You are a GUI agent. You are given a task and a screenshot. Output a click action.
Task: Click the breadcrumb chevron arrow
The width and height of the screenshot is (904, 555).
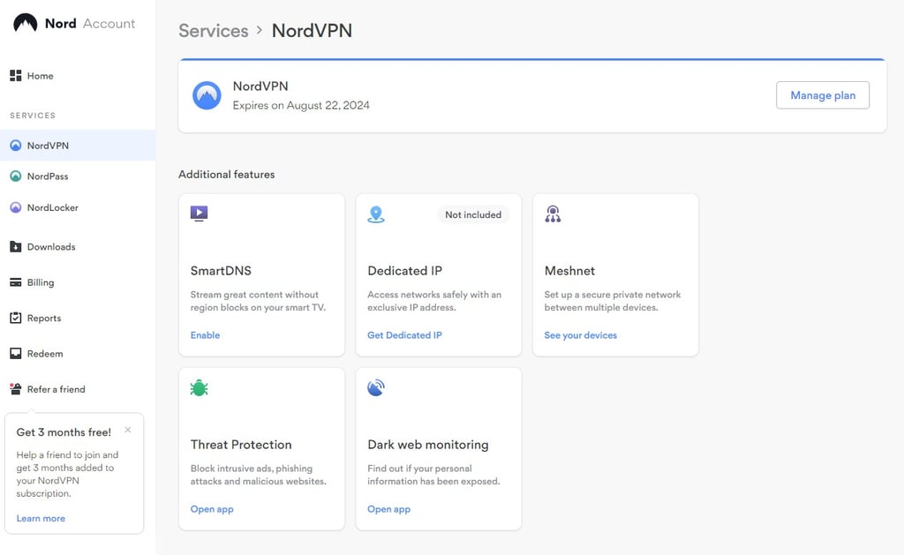[260, 29]
